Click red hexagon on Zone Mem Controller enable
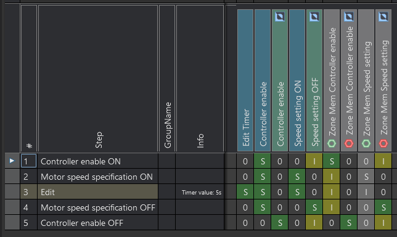Screen dimensions: 397x237 click(x=349, y=143)
